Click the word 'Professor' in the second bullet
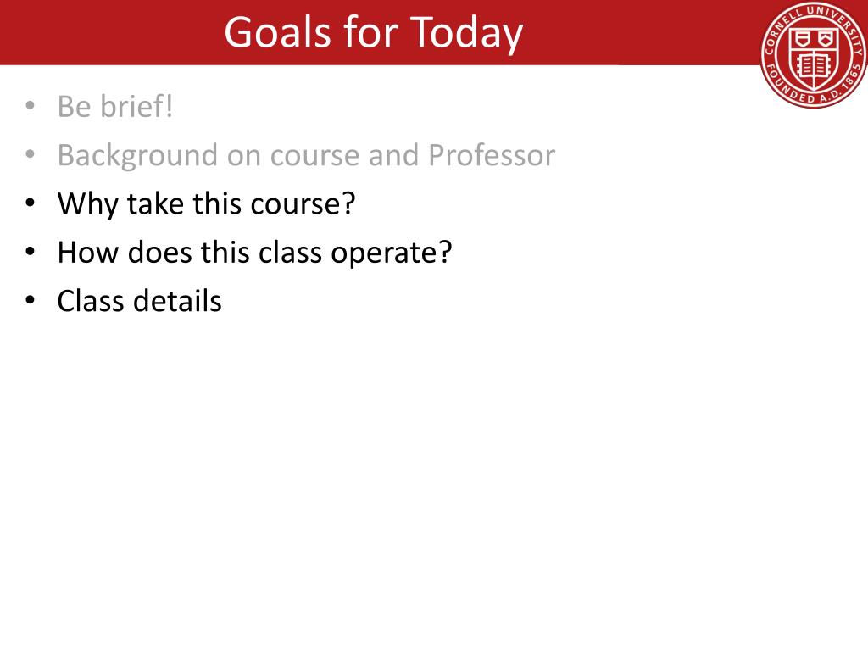Image resolution: width=868 pixels, height=651 pixels. click(x=492, y=155)
